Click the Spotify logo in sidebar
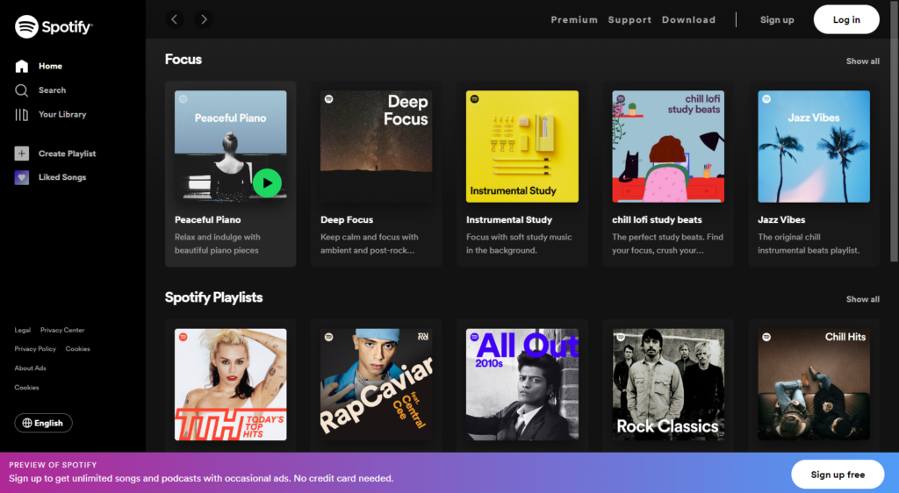899x493 pixels. 54,27
